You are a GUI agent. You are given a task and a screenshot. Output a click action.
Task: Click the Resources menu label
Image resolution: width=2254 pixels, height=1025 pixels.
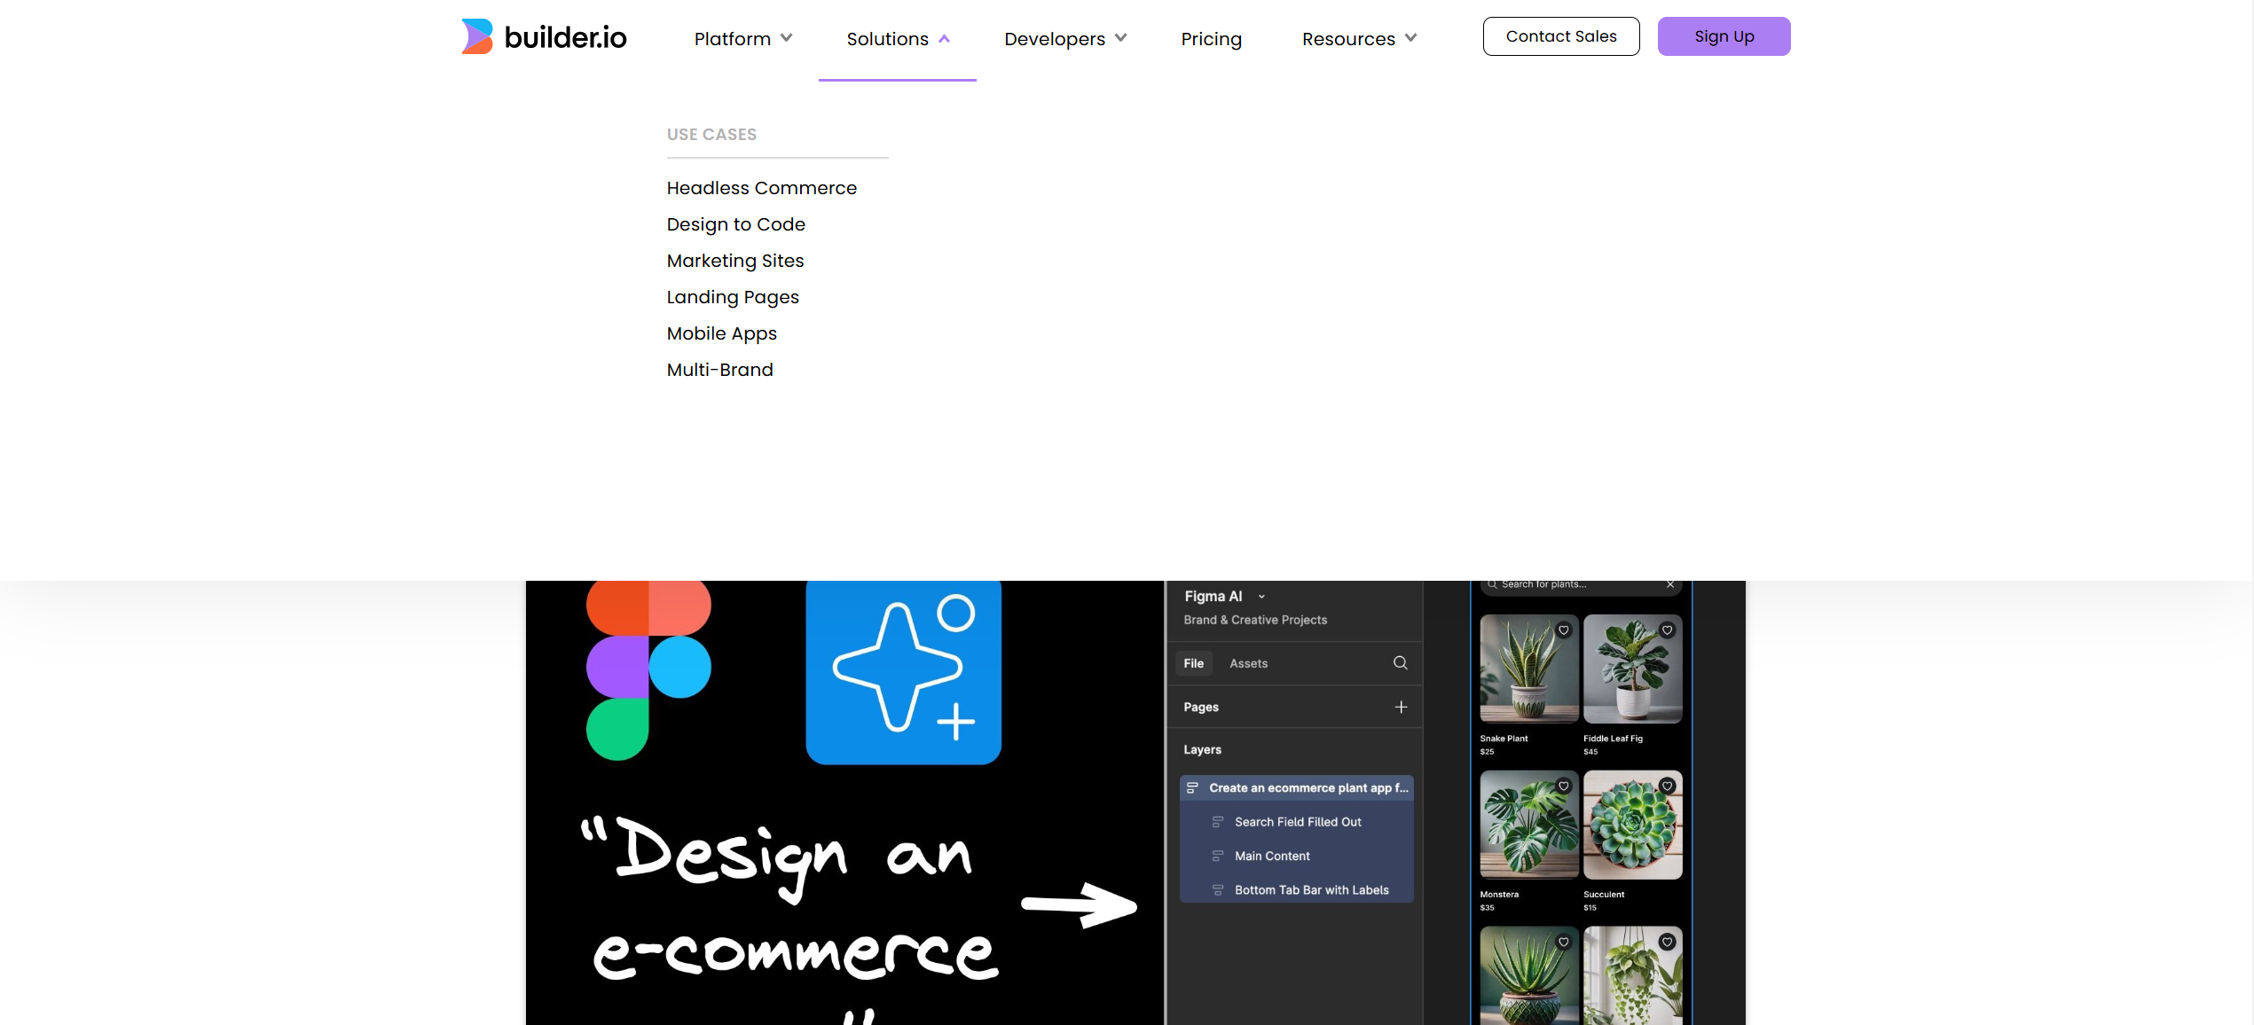coord(1348,39)
